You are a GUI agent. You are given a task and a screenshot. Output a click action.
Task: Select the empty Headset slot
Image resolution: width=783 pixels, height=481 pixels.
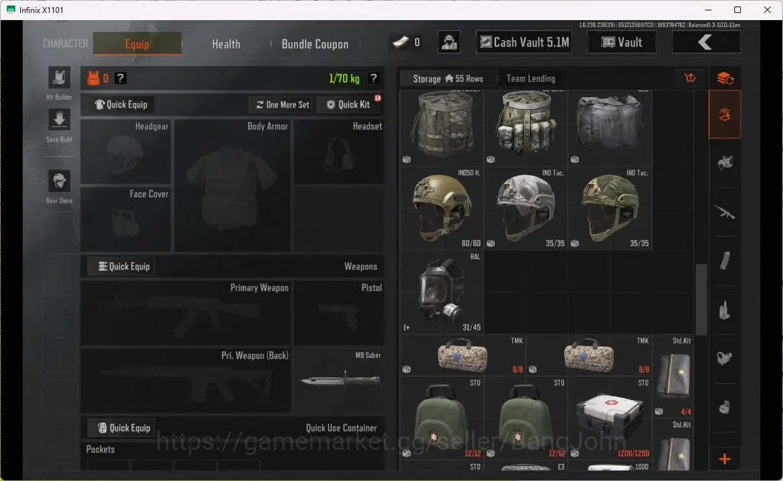click(339, 151)
